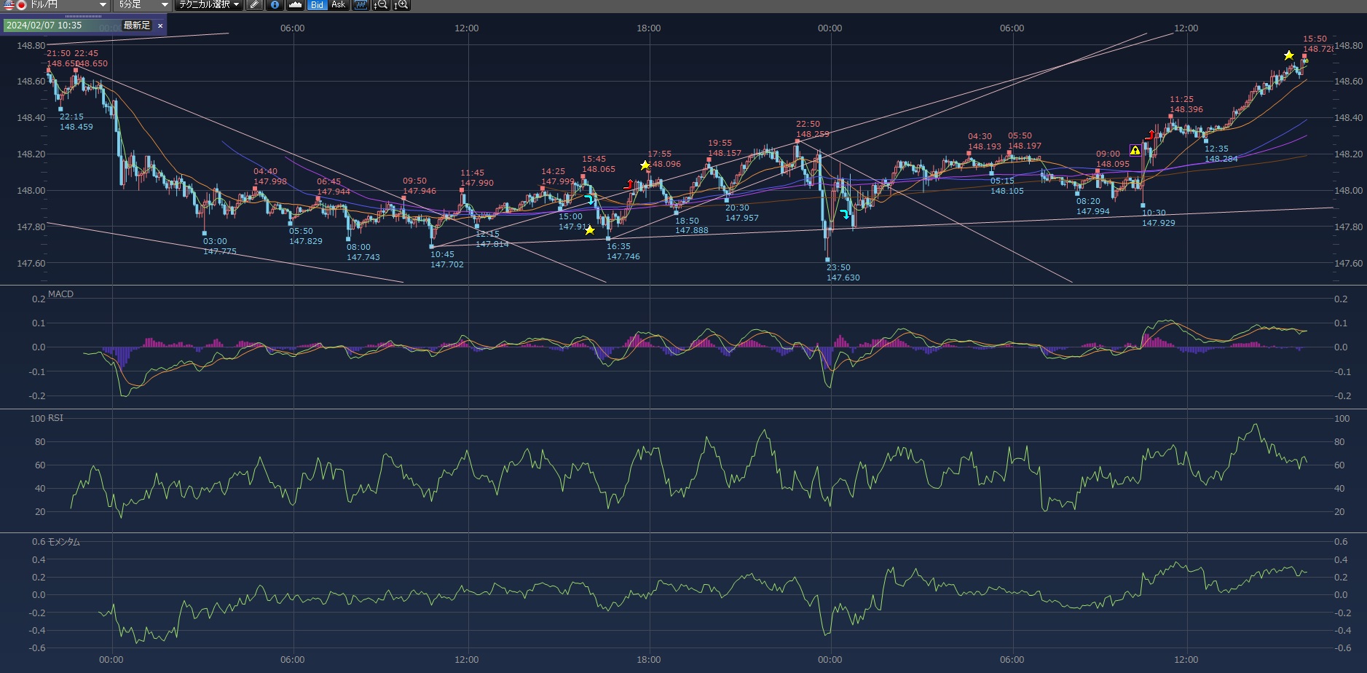1367x673 pixels.
Task: Click the MACD panel label
Action: pyautogui.click(x=60, y=294)
